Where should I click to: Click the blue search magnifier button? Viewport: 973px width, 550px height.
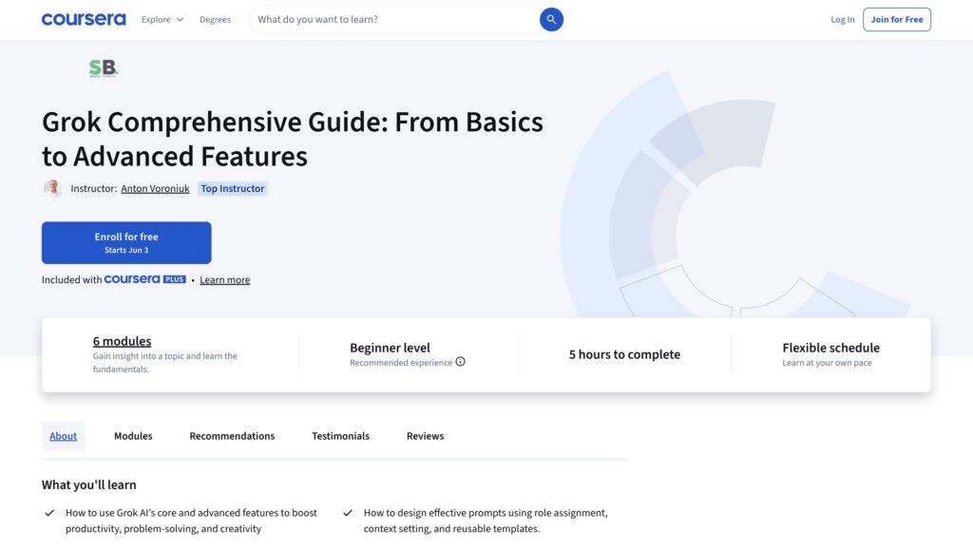pos(551,19)
